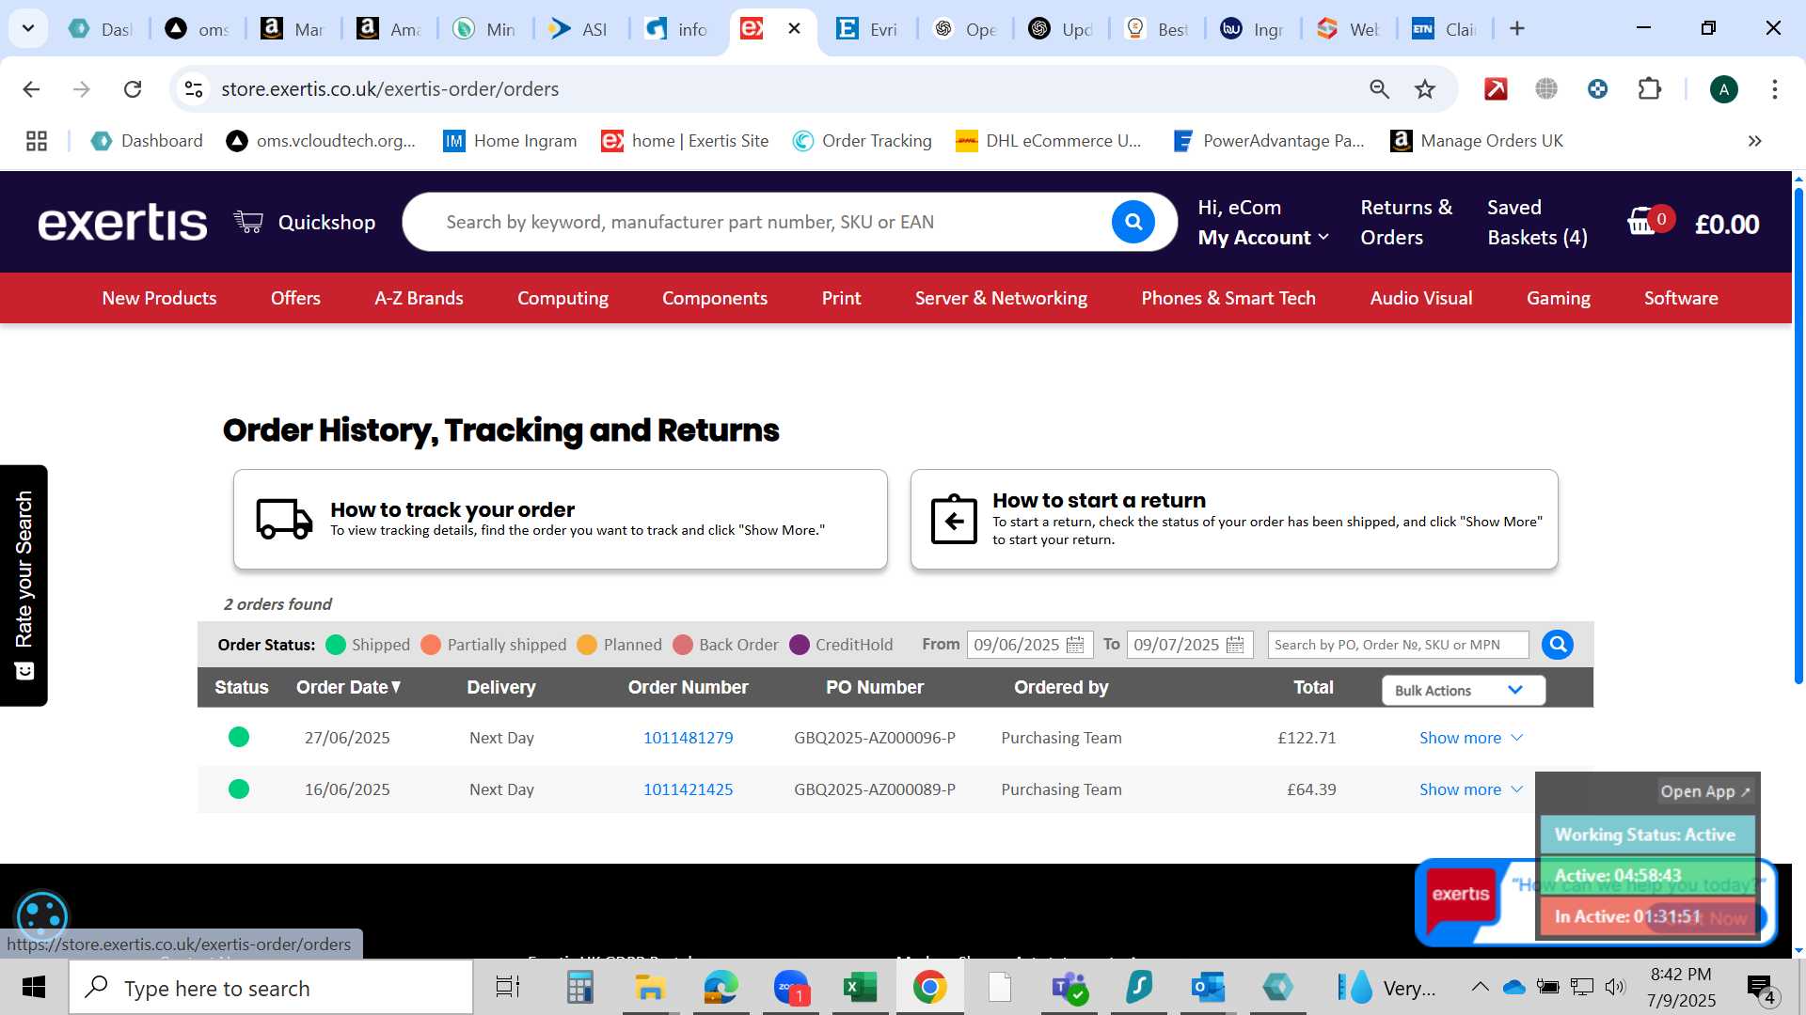Click the site information icon in the address bar
The height and width of the screenshot is (1015, 1806).
click(x=194, y=89)
